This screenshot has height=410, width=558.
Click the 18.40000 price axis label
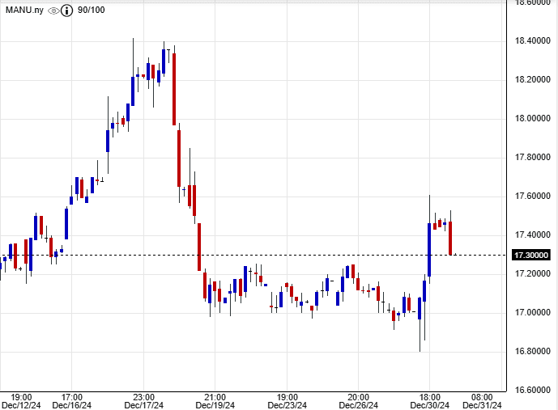click(x=531, y=41)
